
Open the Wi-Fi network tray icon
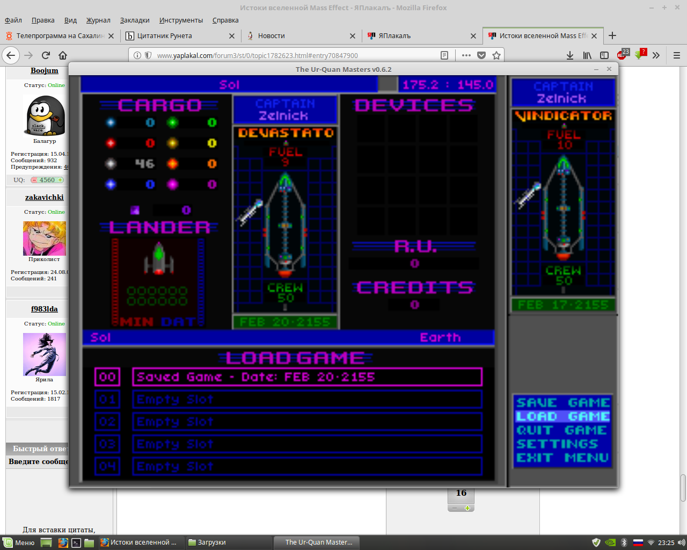point(651,542)
